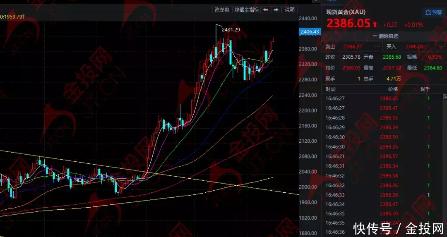Image resolution: width=447 pixels, height=237 pixels.
Task: Toggle 隐藏主指标 to hide main indicator
Action: (246, 10)
